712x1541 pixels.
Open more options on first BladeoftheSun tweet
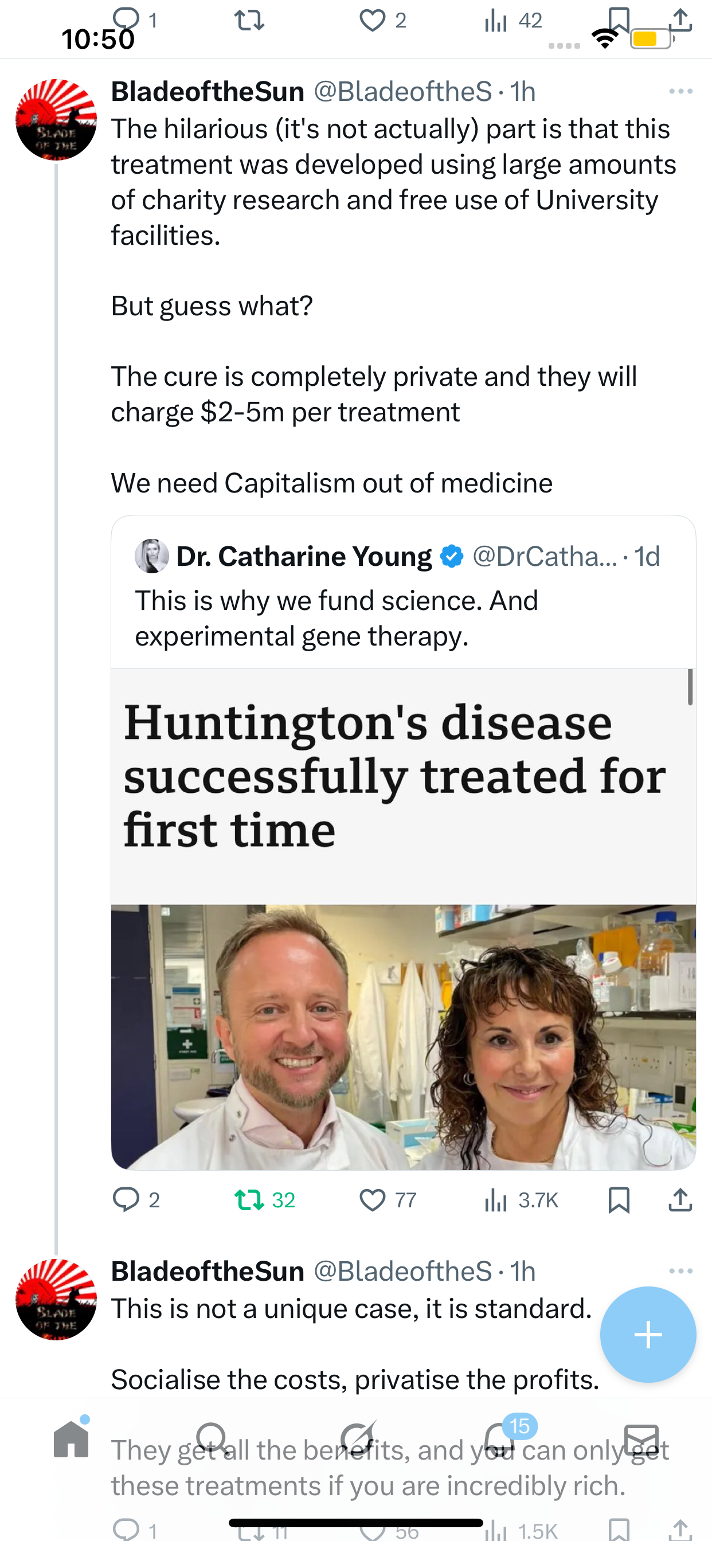tap(680, 92)
